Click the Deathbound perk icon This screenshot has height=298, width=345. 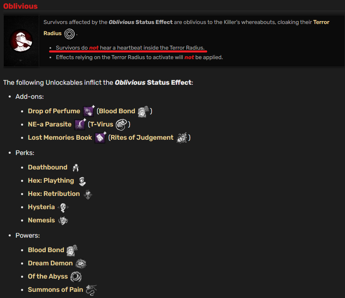(x=76, y=167)
